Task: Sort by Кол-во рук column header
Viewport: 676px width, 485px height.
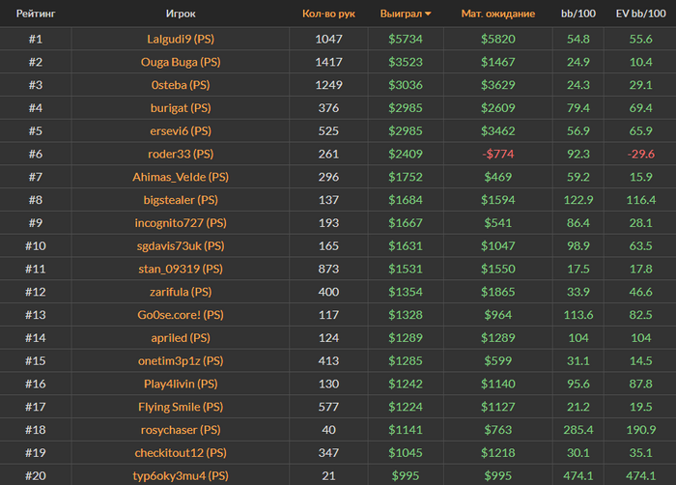Action: click(x=328, y=14)
